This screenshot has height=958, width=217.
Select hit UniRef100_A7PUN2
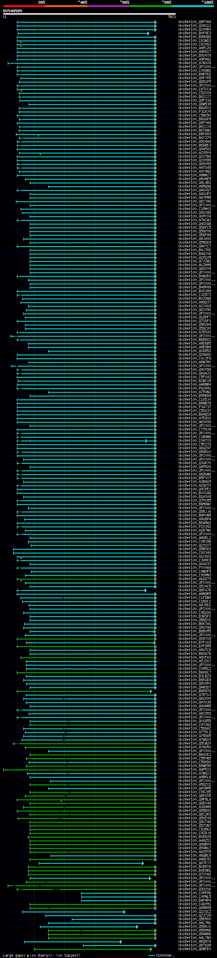[x=195, y=392]
